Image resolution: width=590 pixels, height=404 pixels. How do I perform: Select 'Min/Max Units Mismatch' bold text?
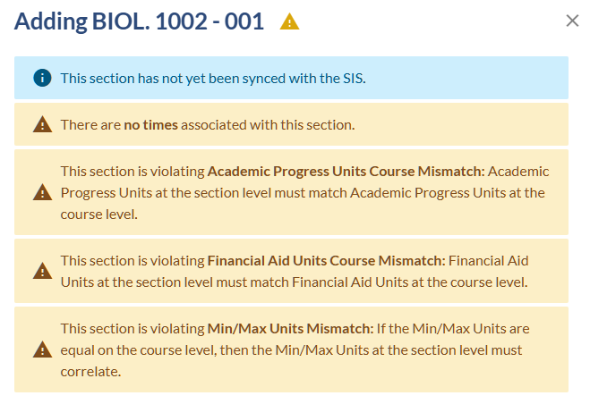[x=290, y=329]
